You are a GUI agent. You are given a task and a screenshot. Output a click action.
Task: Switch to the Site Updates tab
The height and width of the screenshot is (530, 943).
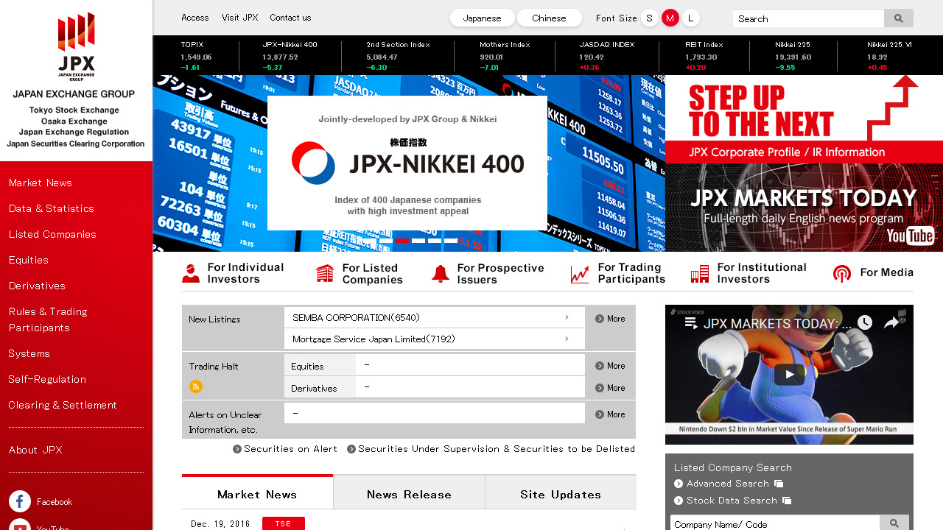pos(561,494)
